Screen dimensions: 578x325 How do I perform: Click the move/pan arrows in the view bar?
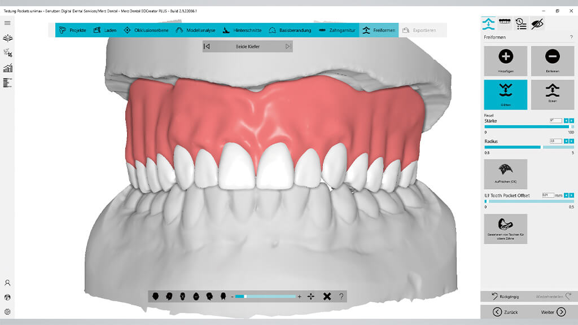(x=311, y=296)
